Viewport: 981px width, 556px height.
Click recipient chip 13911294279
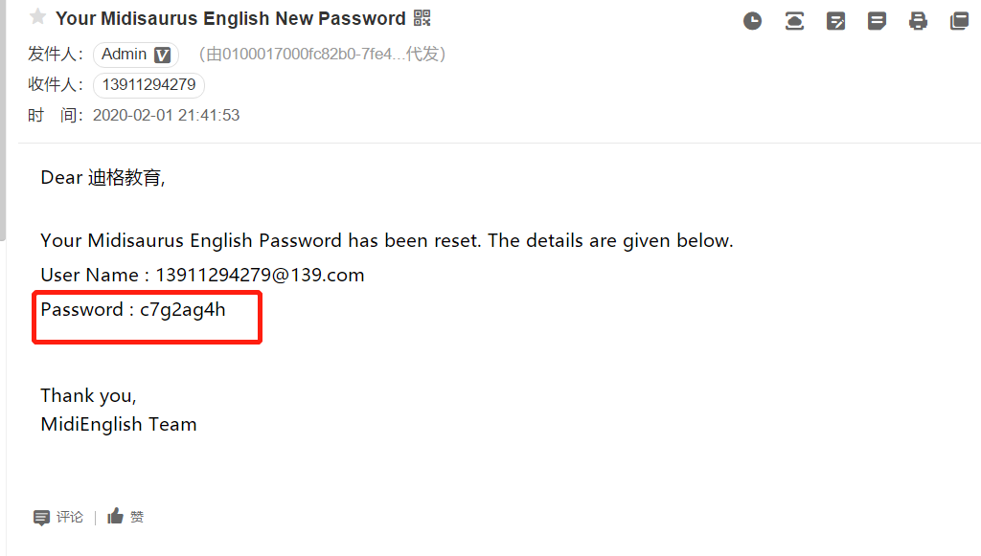tap(148, 85)
